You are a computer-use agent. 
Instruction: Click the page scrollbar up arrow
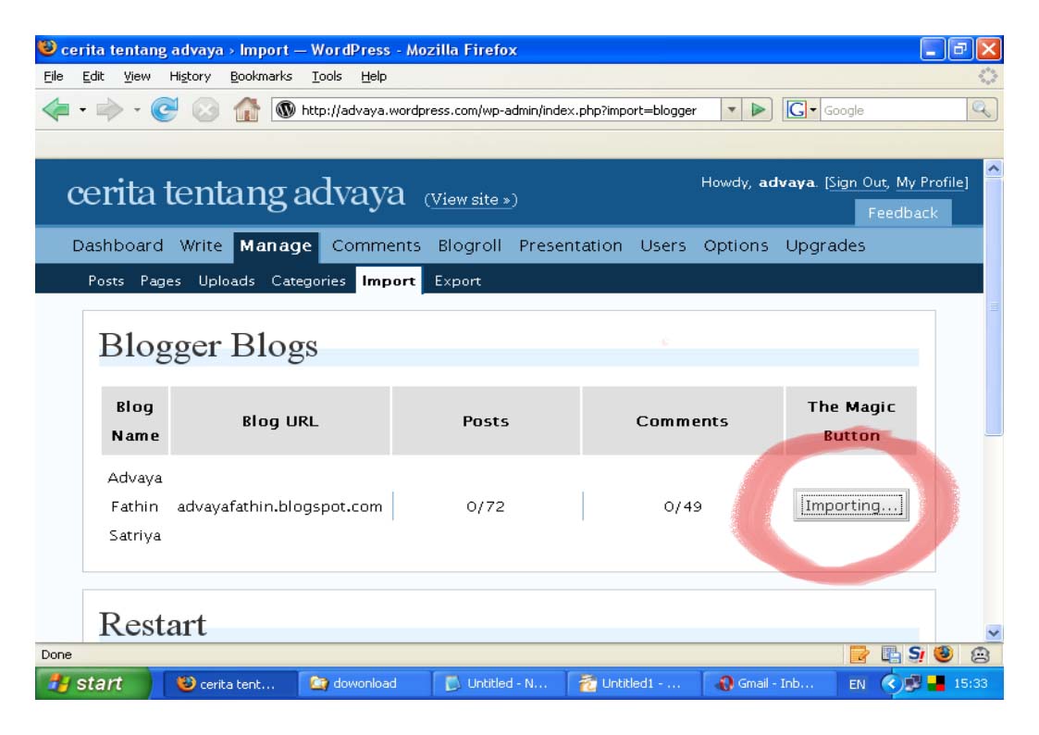(x=994, y=168)
